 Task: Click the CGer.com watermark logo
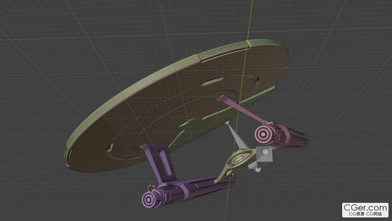pyautogui.click(x=365, y=210)
